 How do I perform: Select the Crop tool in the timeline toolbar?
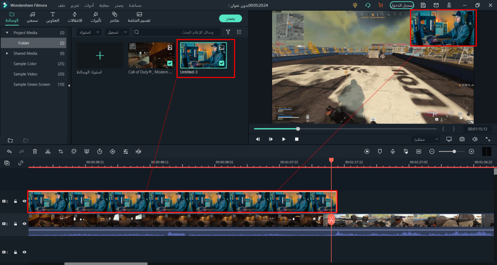coord(61,151)
